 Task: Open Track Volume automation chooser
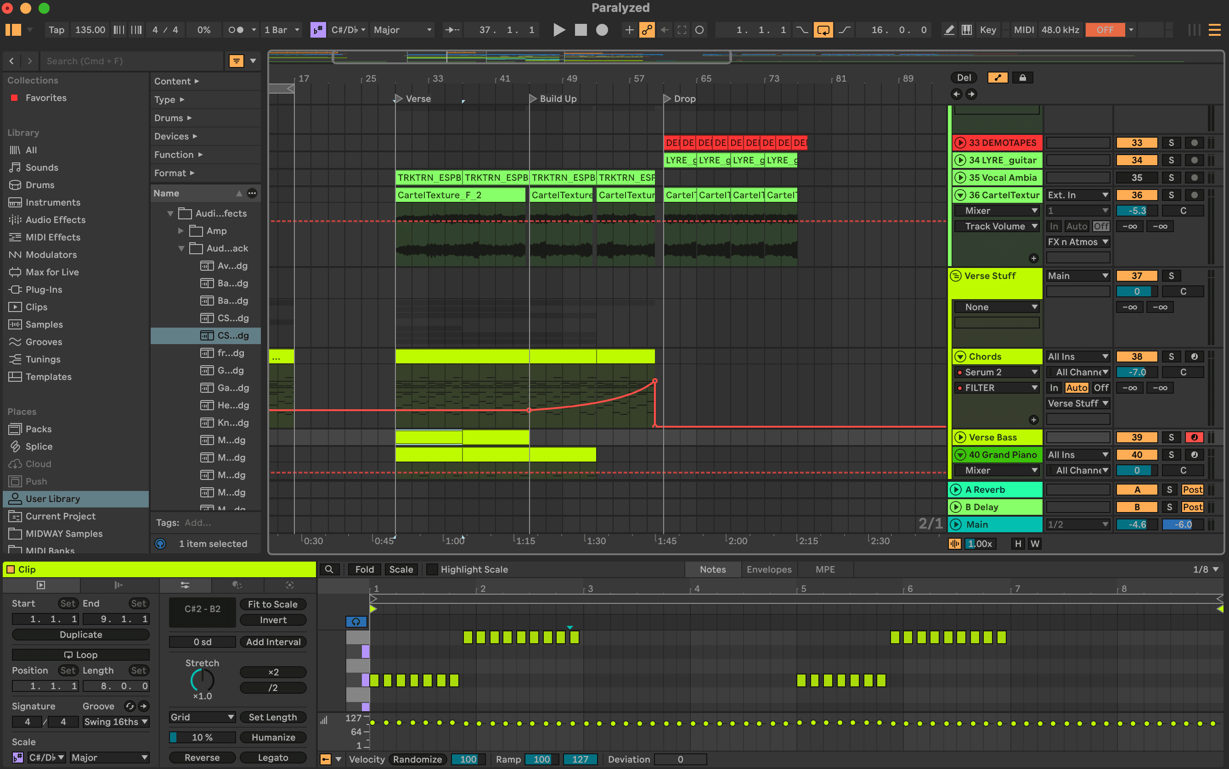pyautogui.click(x=997, y=226)
